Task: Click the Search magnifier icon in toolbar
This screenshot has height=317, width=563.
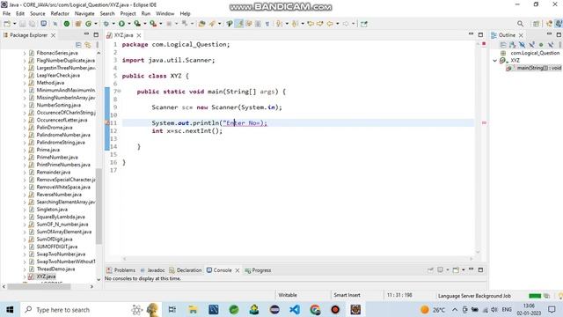Action: [x=520, y=24]
